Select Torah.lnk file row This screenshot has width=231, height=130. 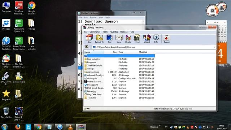click(119, 98)
